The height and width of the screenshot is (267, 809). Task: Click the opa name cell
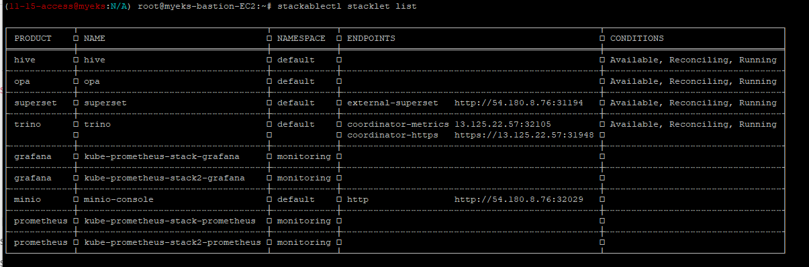(x=92, y=81)
